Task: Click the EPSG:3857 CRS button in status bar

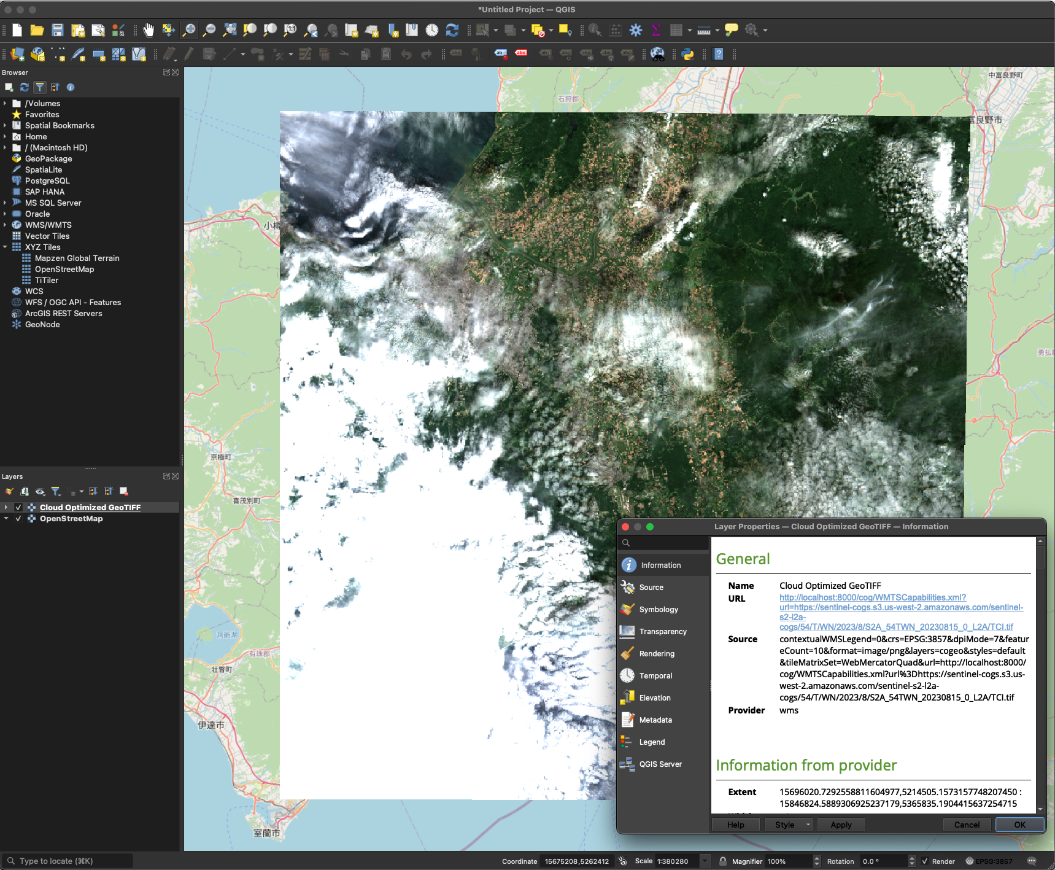Action: click(989, 861)
